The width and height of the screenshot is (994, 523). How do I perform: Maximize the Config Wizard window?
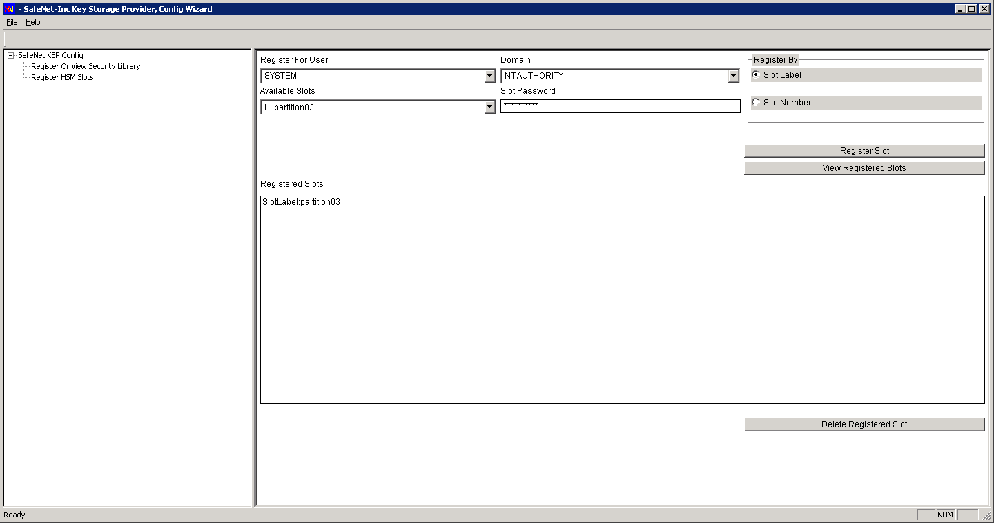[971, 9]
